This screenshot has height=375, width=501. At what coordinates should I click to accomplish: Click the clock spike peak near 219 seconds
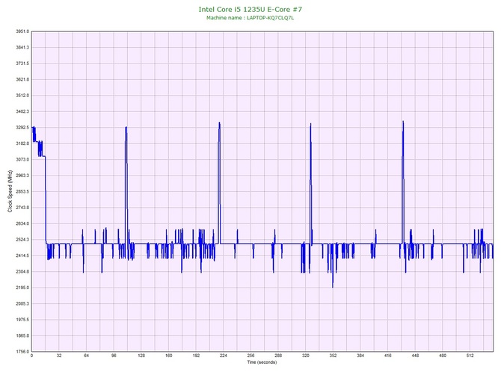click(219, 123)
